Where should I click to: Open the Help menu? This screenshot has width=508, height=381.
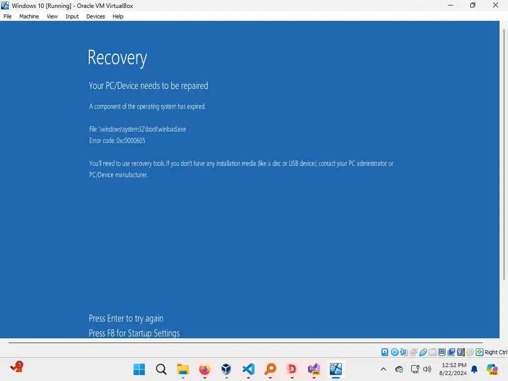(x=118, y=16)
